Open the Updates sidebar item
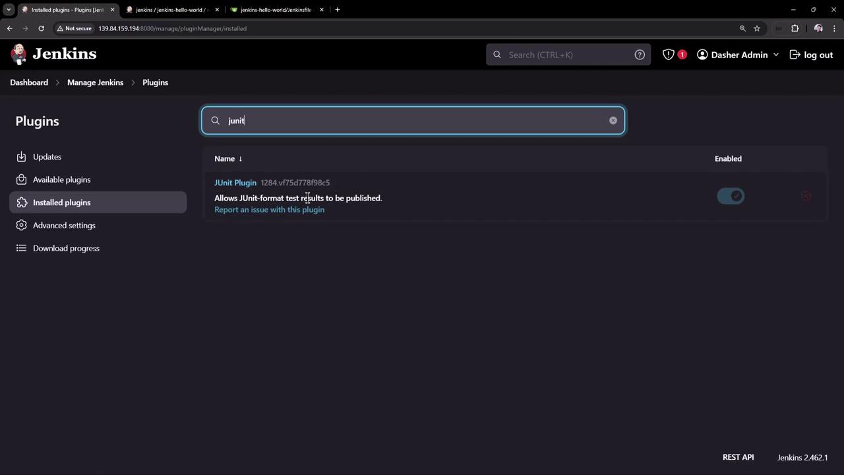This screenshot has height=475, width=844. 98,156
